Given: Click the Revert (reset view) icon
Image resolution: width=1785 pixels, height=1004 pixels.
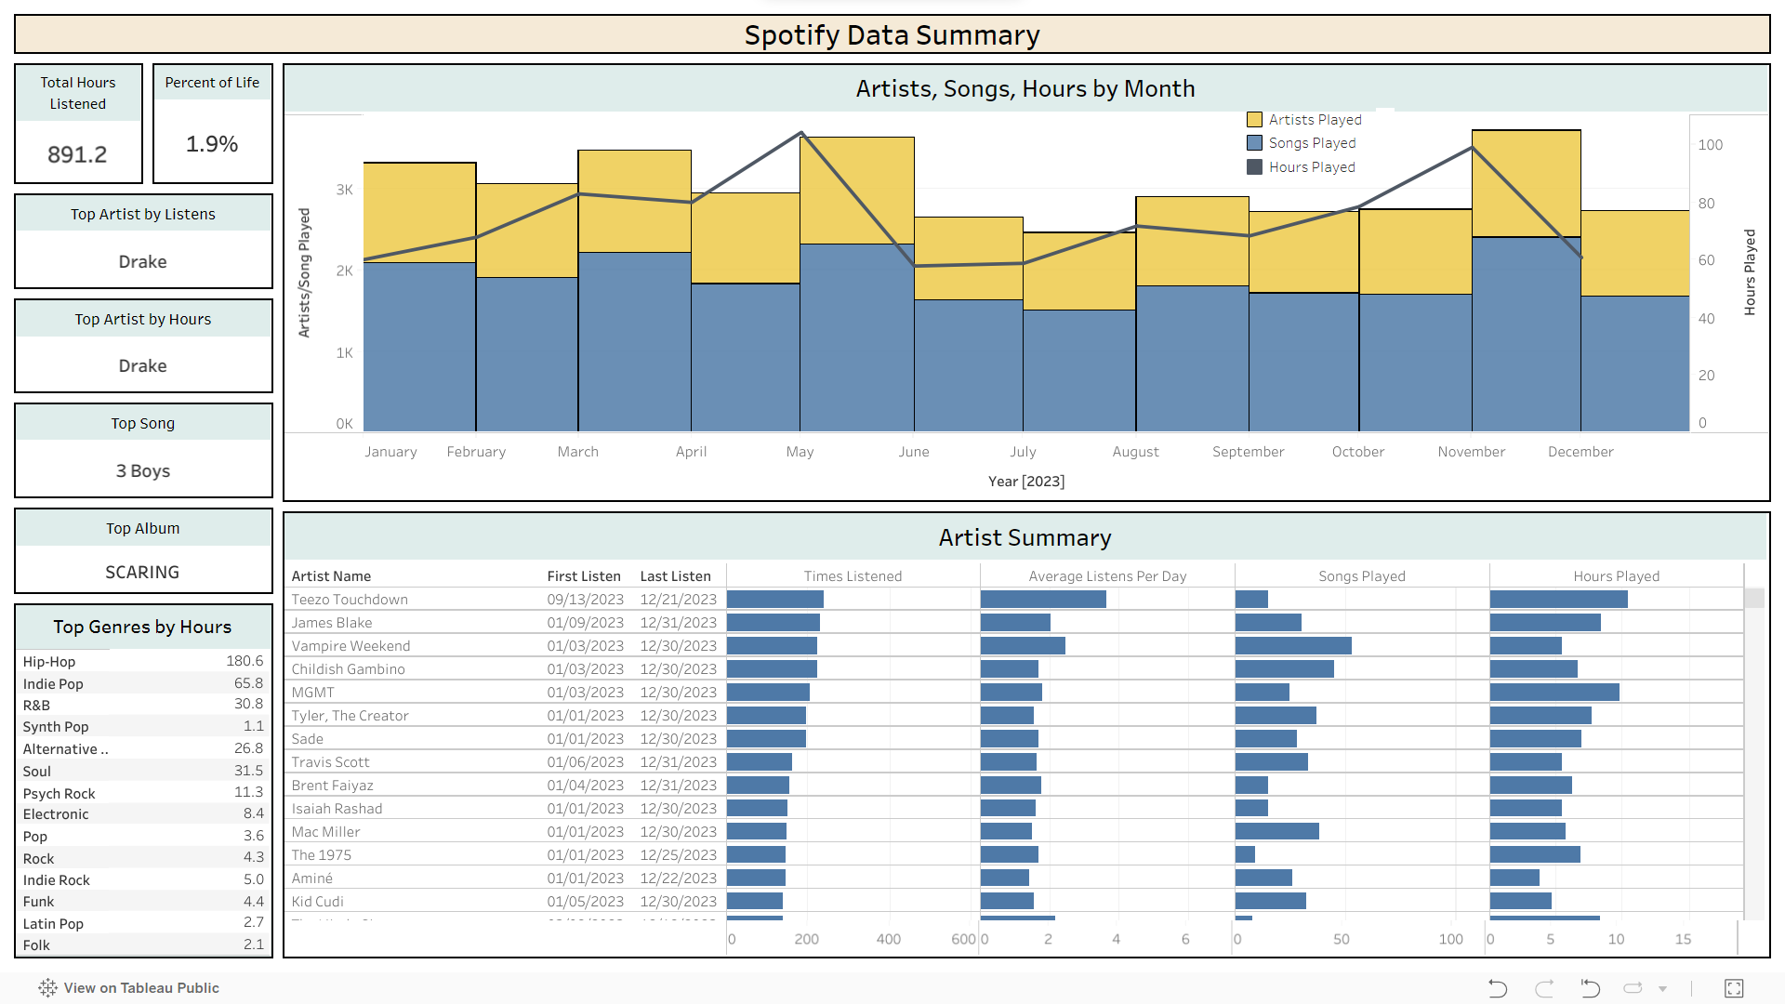Looking at the screenshot, I should (x=1590, y=988).
